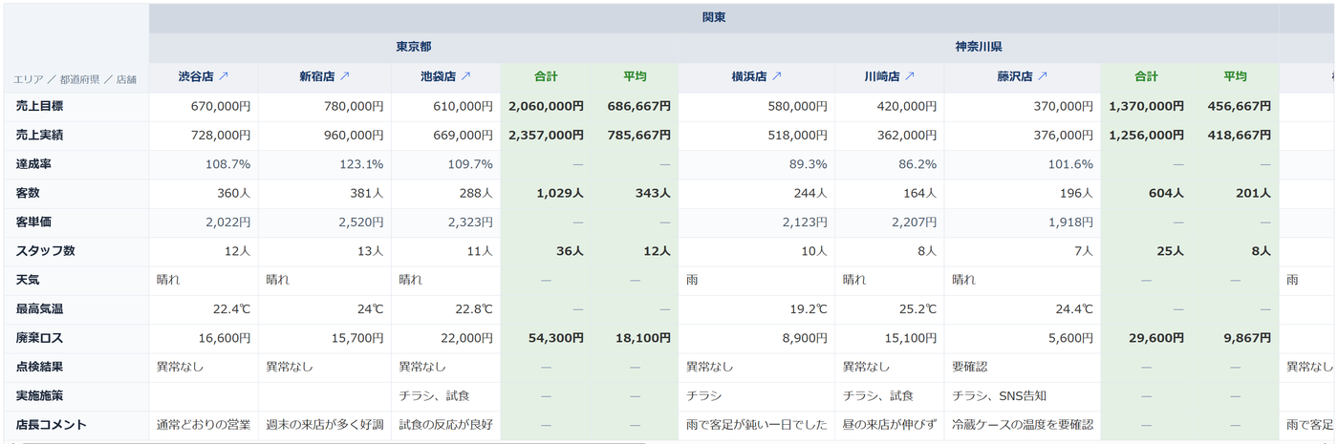Select the 最高気温 row header

pos(76,309)
